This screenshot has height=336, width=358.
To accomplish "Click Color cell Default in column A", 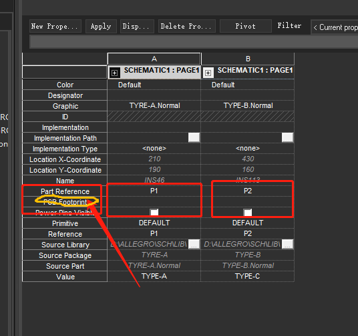I will pos(154,85).
